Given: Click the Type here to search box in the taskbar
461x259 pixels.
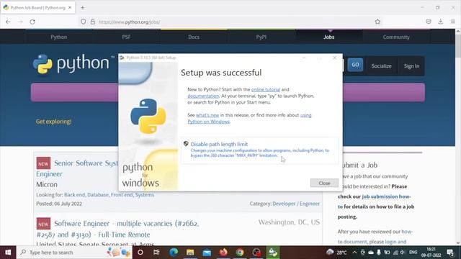Looking at the screenshot, I should tap(74, 253).
